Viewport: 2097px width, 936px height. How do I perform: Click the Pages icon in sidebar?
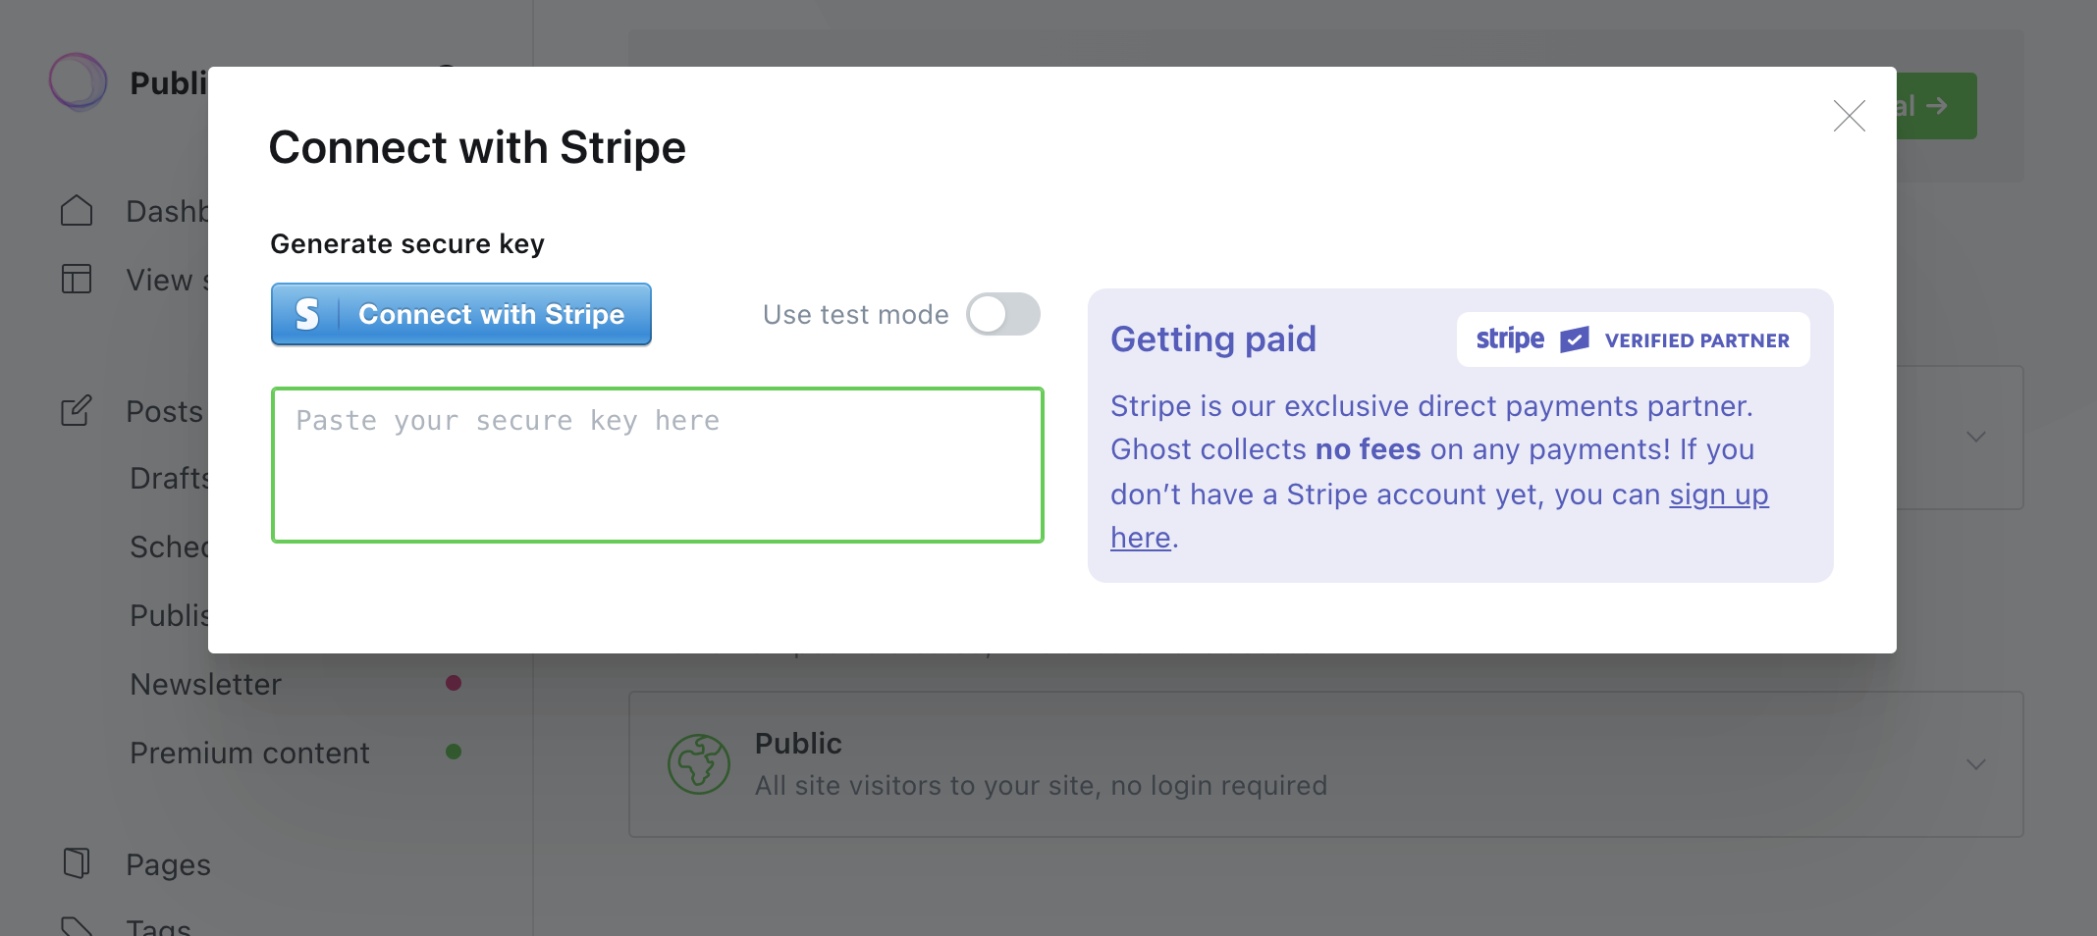pyautogui.click(x=77, y=863)
